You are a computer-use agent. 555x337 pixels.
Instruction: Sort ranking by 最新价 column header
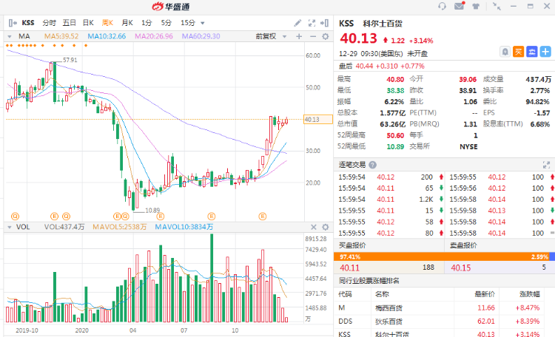(485, 294)
